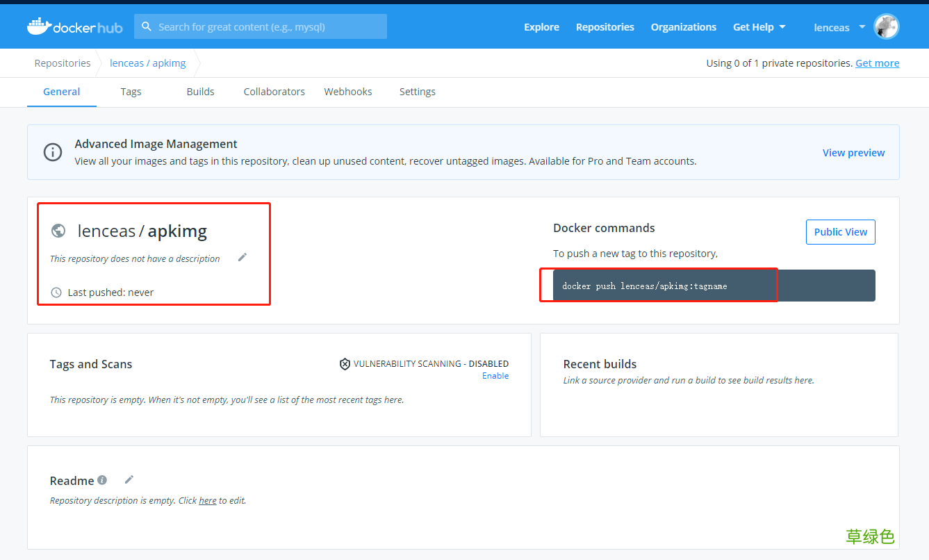Enable vulnerability scanning via the Enable link
Screen dimensions: 929x560
click(495, 375)
